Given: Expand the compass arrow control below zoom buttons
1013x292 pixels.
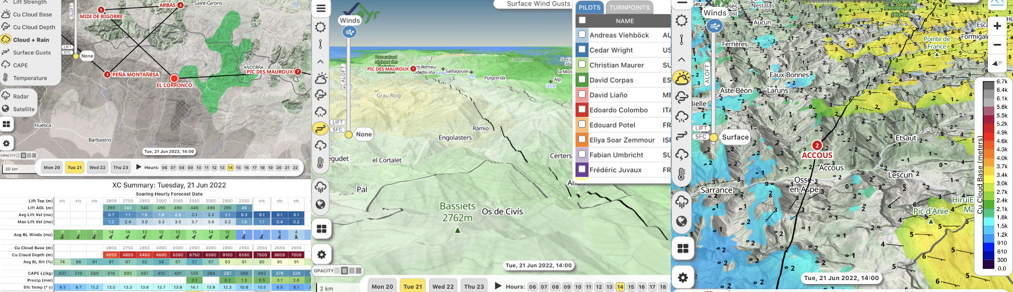Looking at the screenshot, I should point(997,63).
